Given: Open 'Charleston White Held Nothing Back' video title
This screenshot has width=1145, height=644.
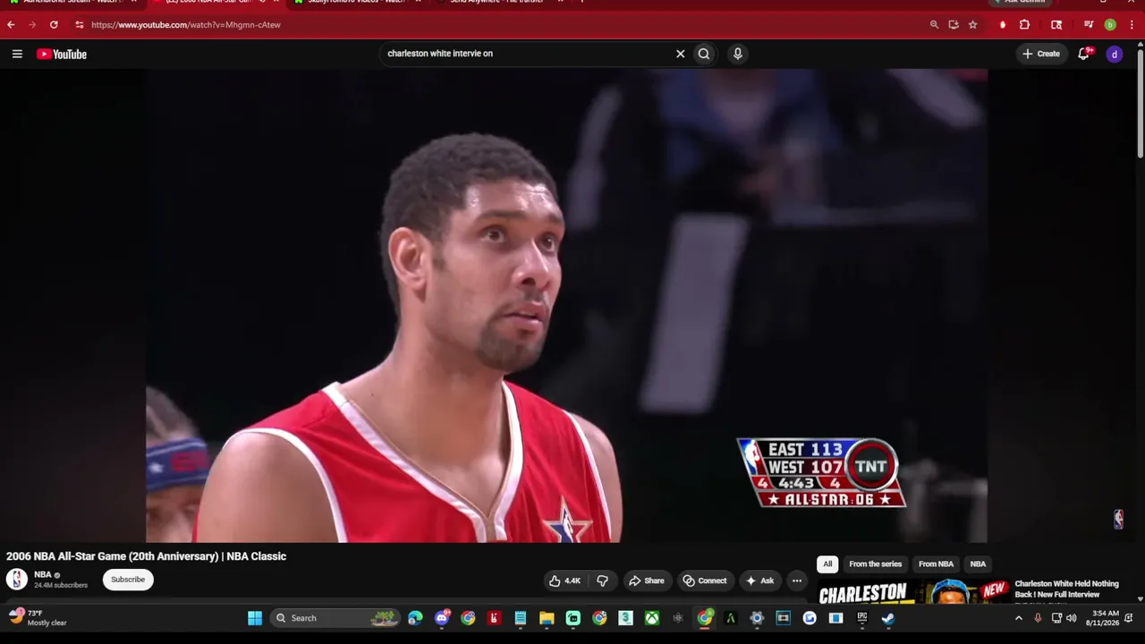Looking at the screenshot, I should pos(1066,589).
